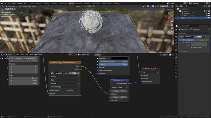Open Linear interpolation dropdown

tap(65, 77)
